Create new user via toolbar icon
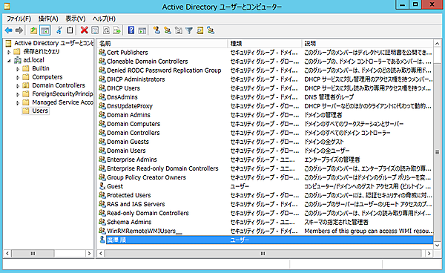 [x=156, y=30]
